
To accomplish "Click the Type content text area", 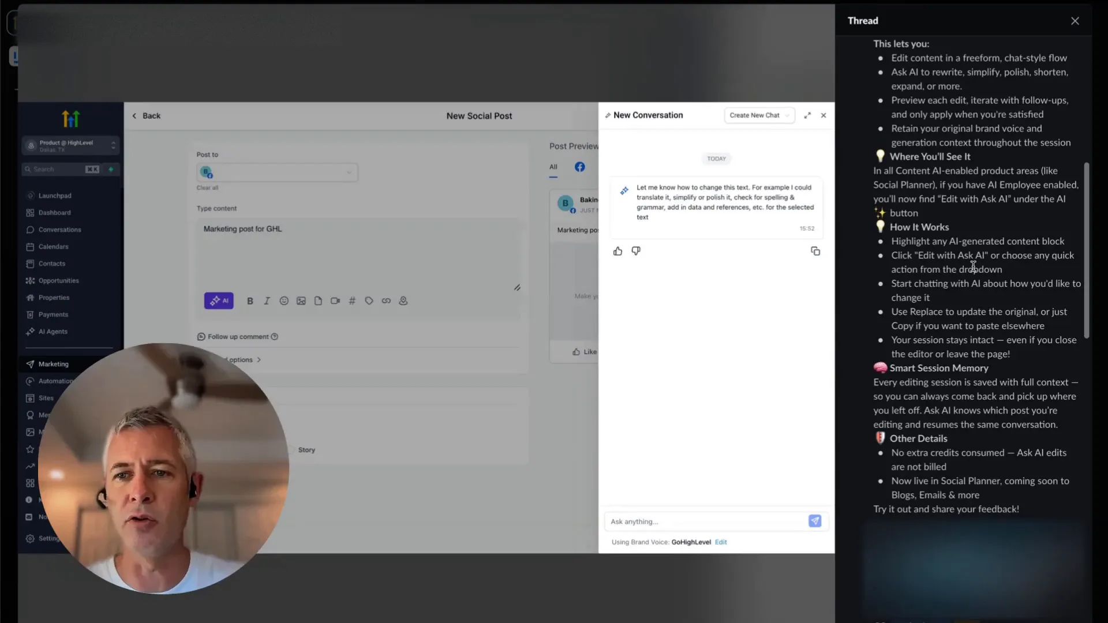I will tap(358, 253).
